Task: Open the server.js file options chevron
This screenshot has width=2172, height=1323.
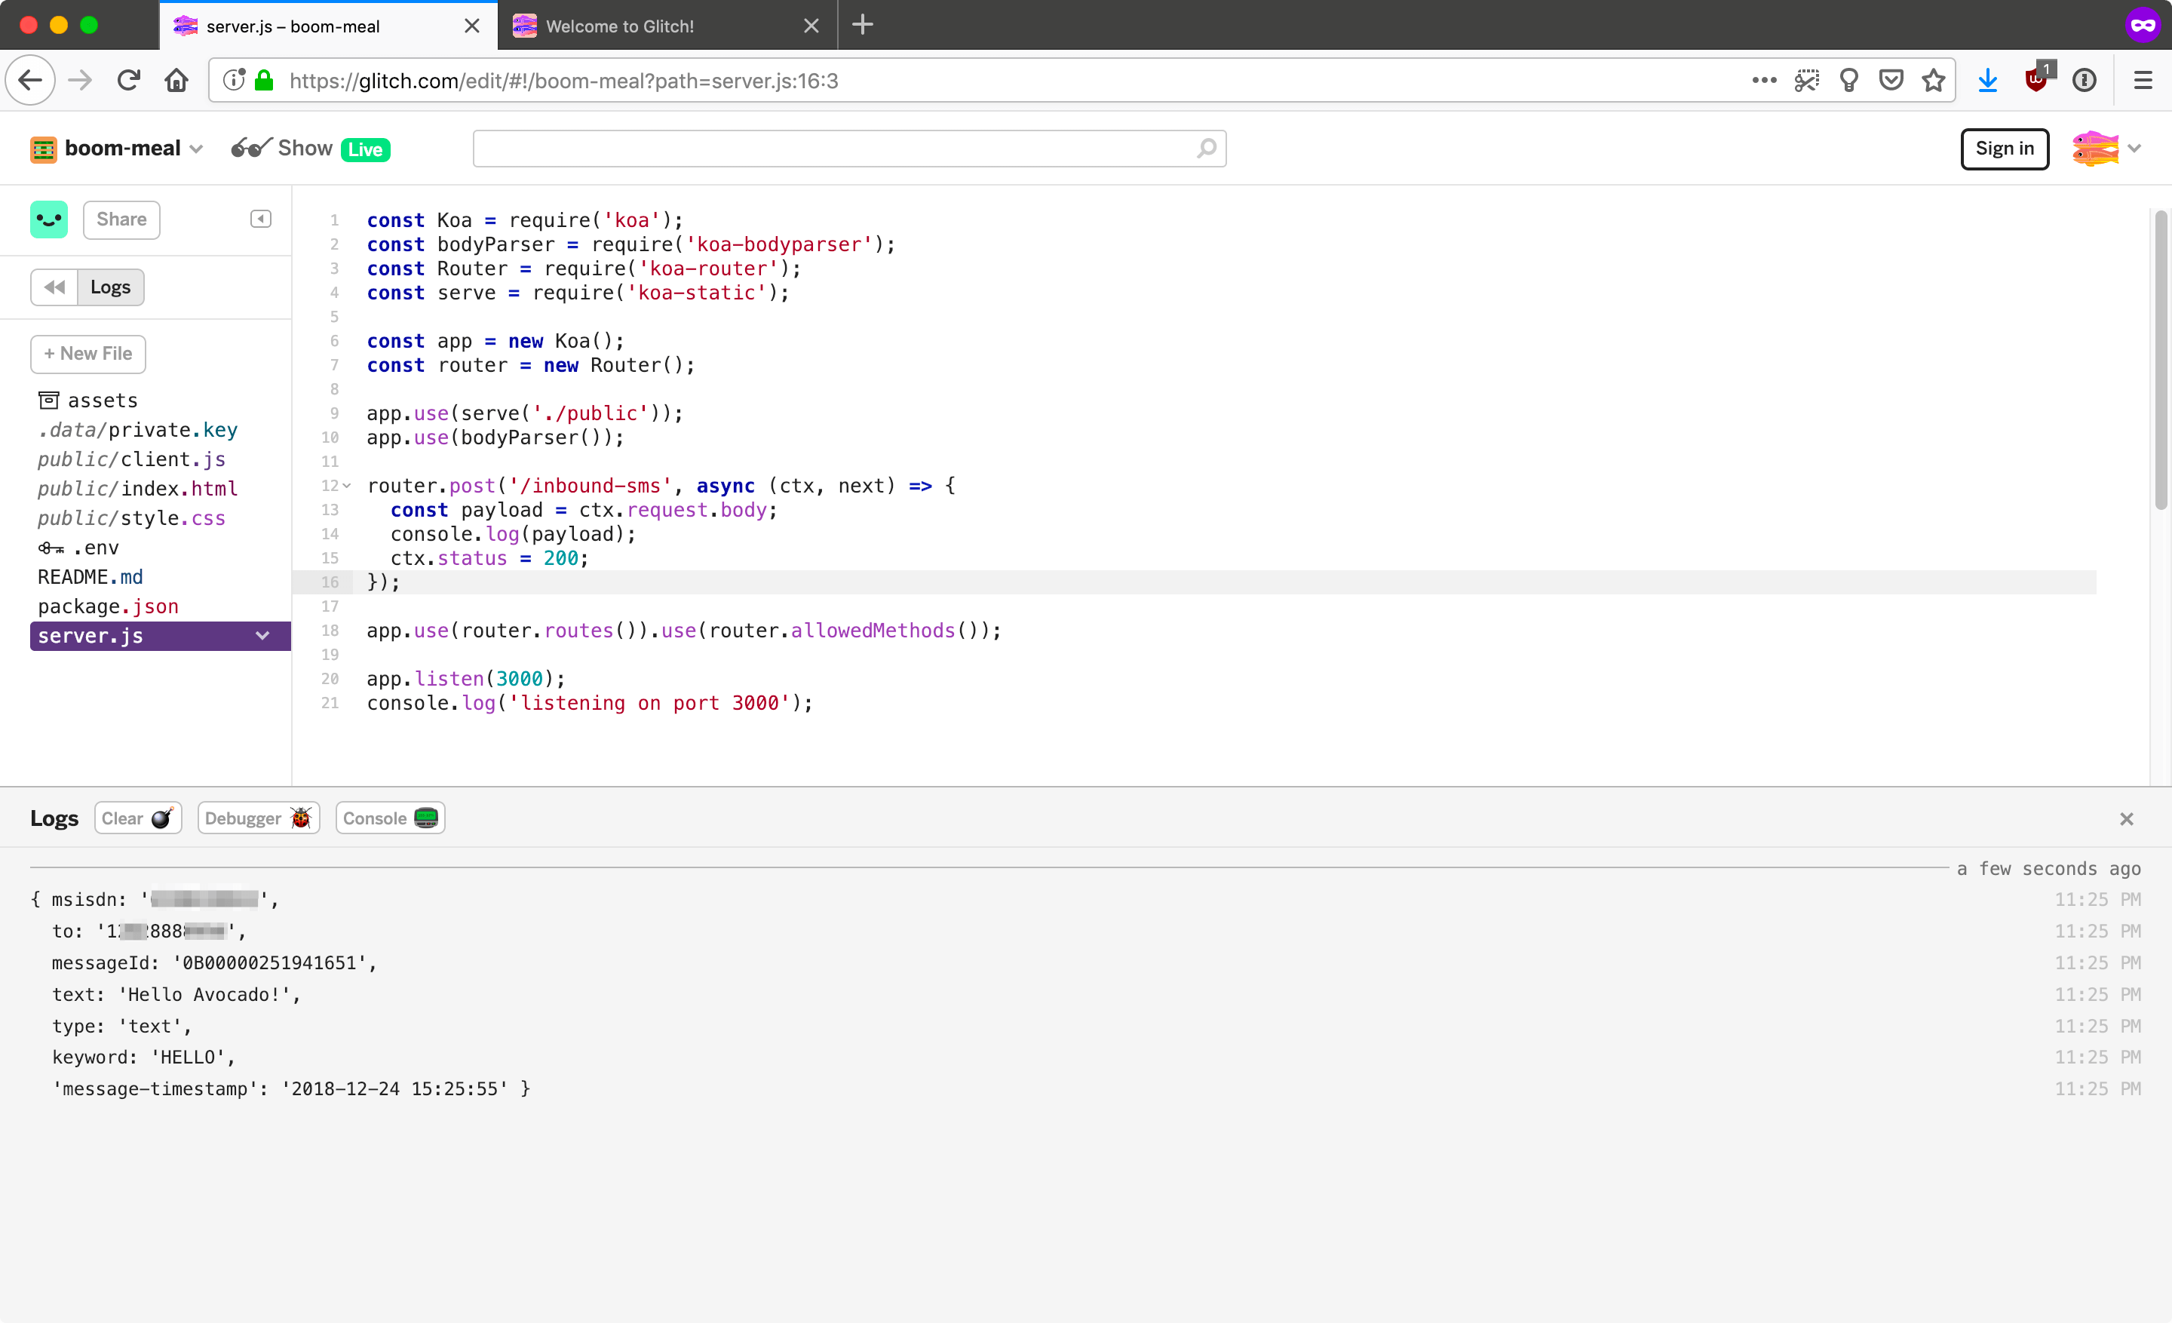Action: tap(262, 636)
